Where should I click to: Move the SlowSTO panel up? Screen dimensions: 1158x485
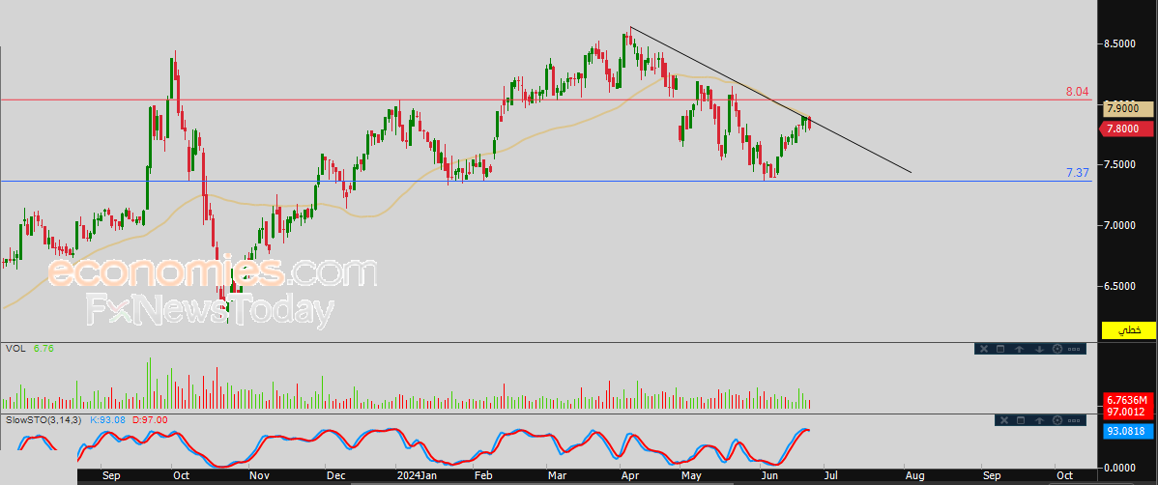(1038, 420)
